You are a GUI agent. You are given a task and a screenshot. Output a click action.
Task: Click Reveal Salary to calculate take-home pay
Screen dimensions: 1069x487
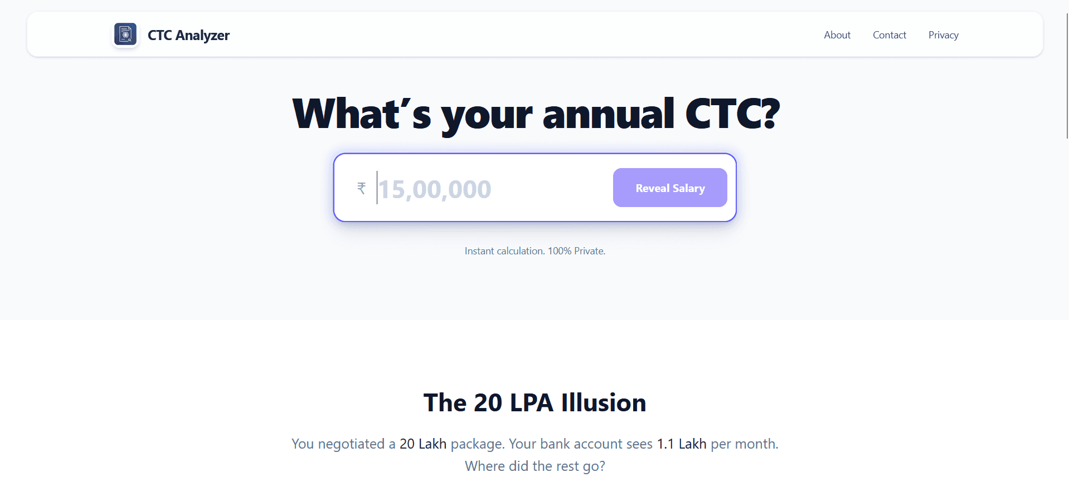(669, 188)
